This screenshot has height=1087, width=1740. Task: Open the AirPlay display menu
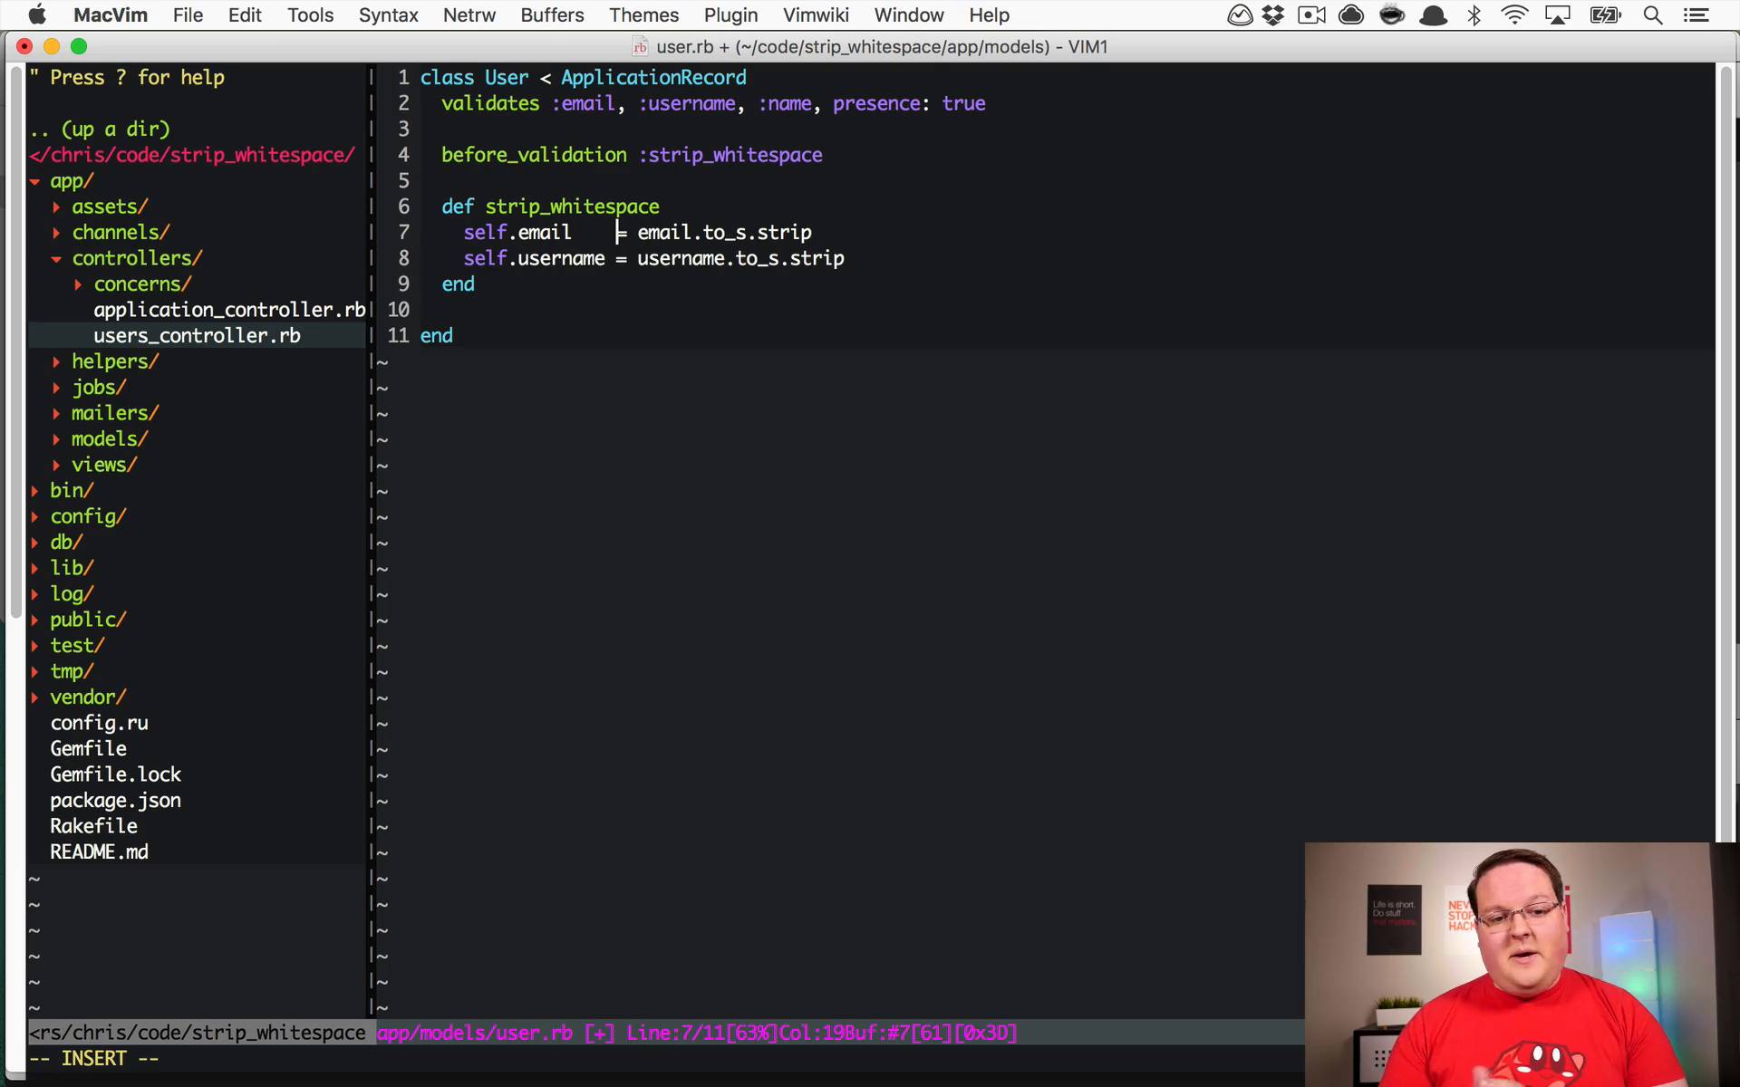point(1558,14)
